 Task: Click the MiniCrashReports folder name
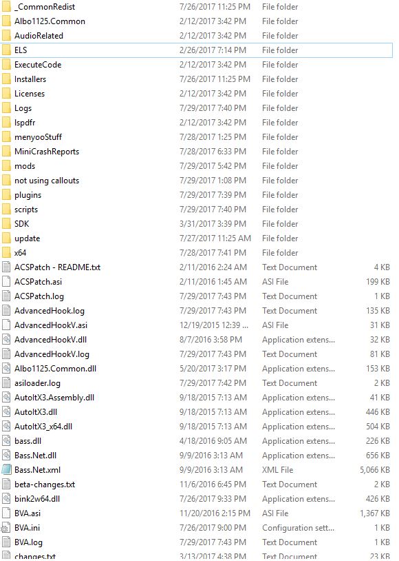[47, 152]
